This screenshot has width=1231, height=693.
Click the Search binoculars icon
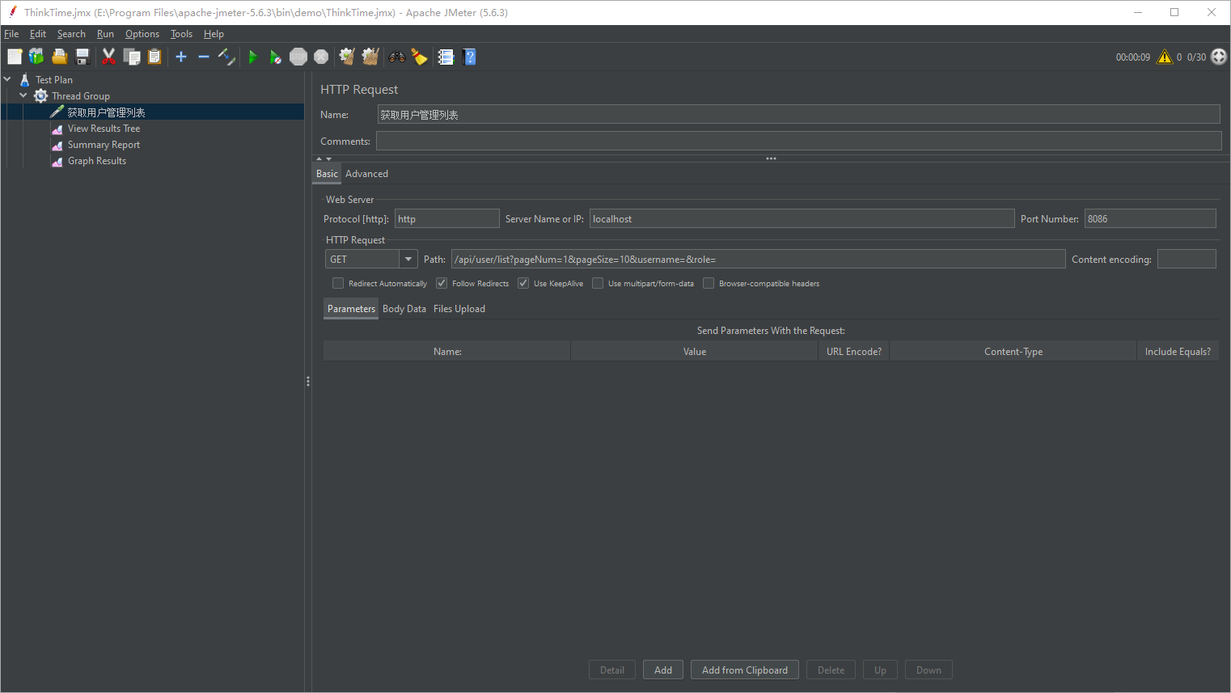point(397,57)
